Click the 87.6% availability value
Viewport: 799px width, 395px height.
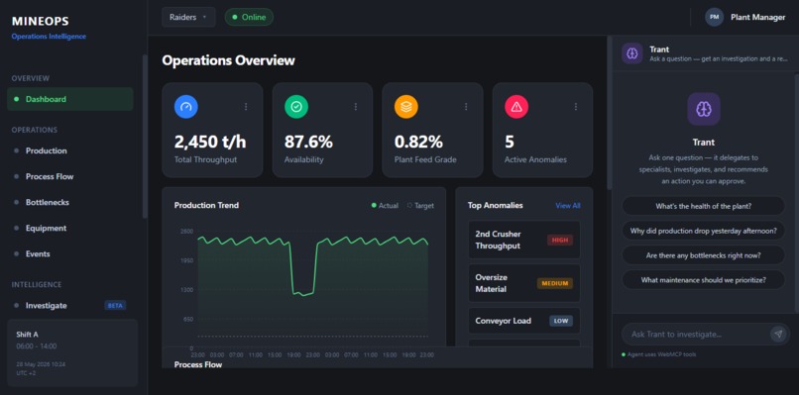point(308,142)
